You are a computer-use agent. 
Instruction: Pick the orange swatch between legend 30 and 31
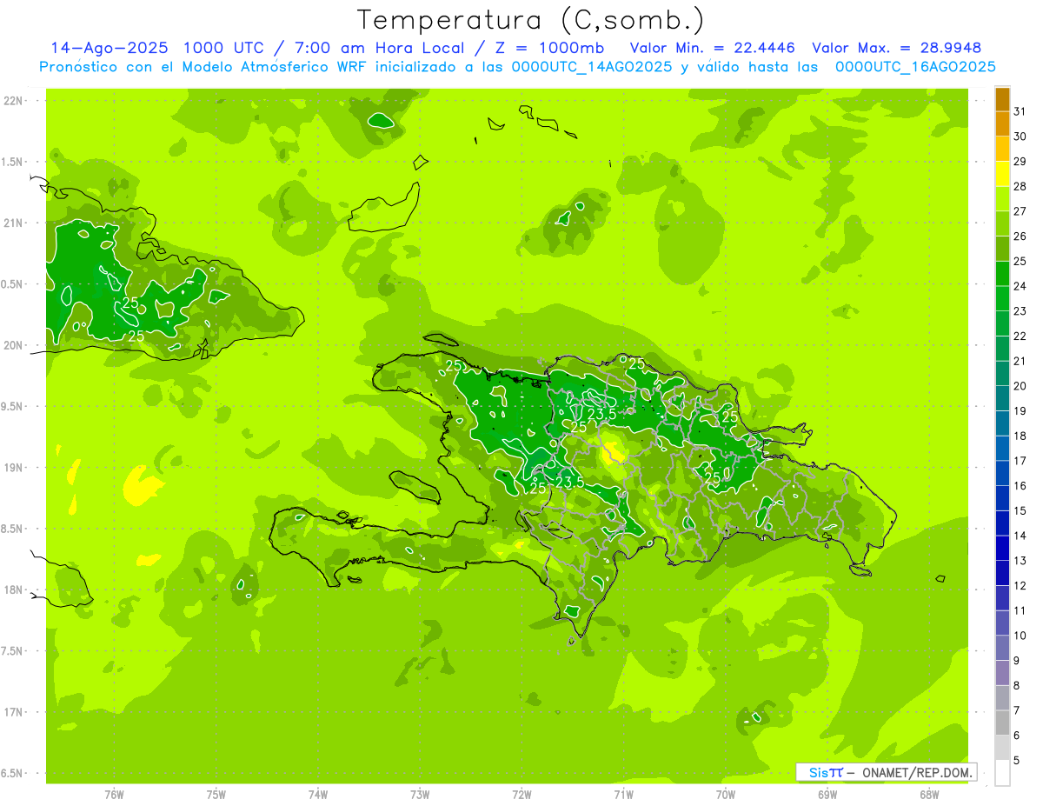tap(1002, 123)
